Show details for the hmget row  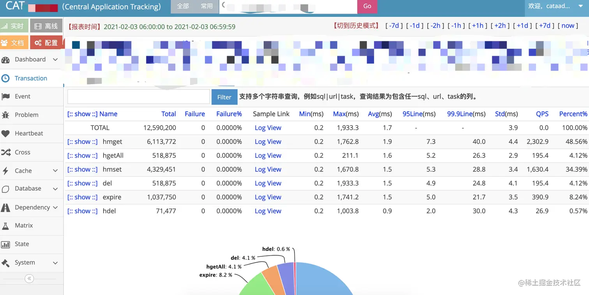(82, 142)
